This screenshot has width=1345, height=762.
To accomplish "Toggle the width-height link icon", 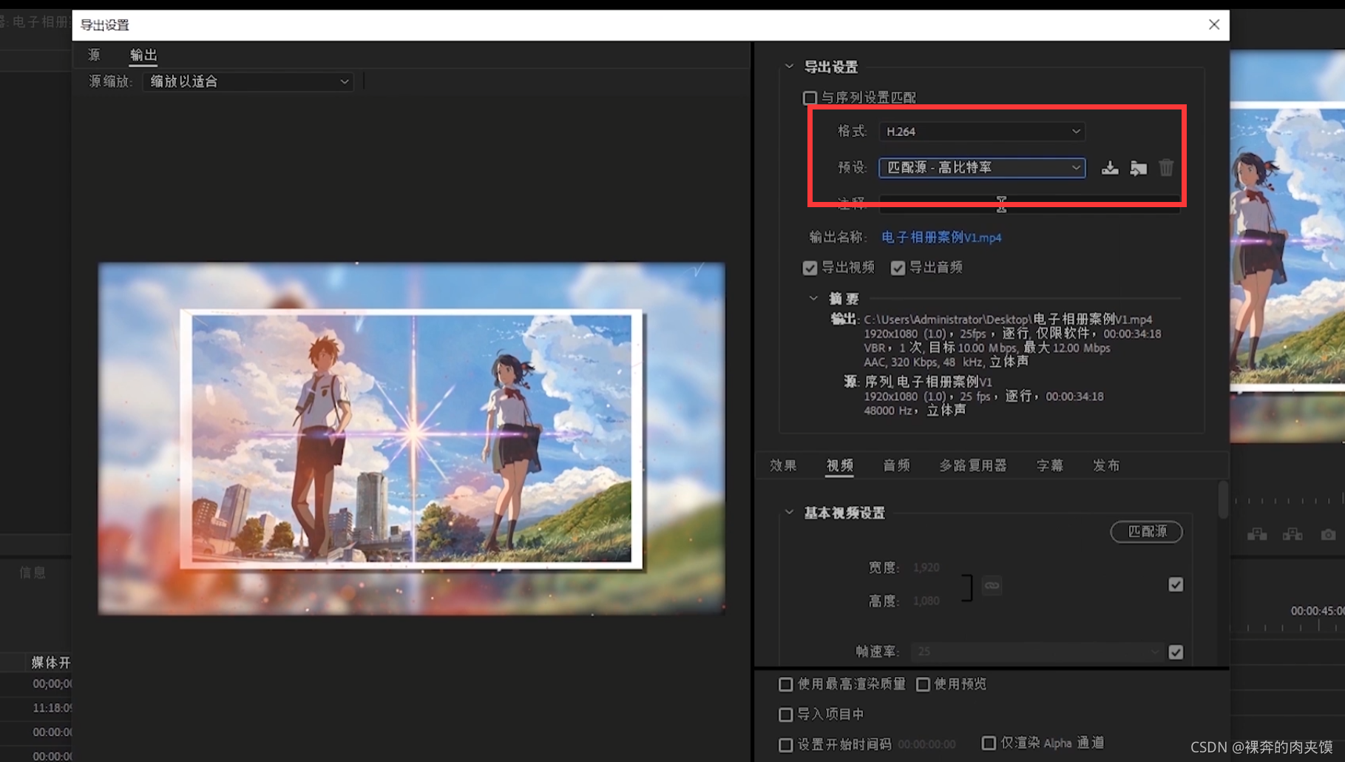I will [992, 585].
